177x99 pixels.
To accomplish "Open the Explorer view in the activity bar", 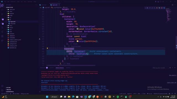I will [2, 5].
